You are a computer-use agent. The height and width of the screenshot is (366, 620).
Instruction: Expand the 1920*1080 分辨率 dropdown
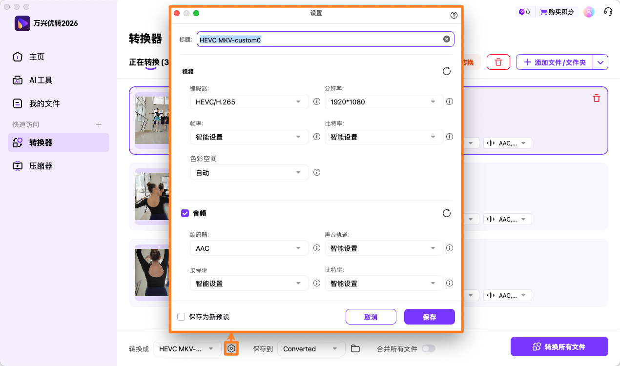pyautogui.click(x=384, y=102)
